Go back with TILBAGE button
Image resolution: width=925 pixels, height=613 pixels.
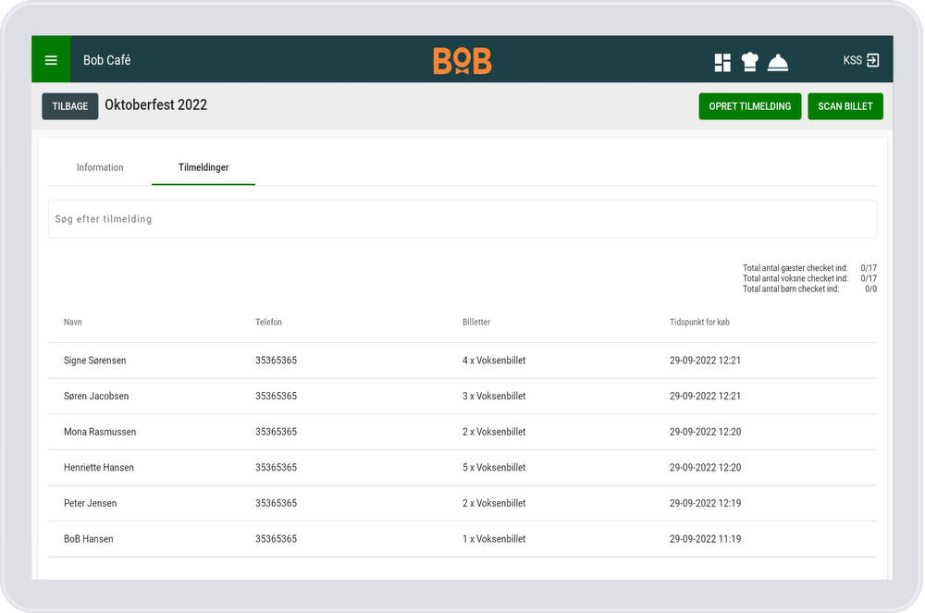click(x=70, y=106)
